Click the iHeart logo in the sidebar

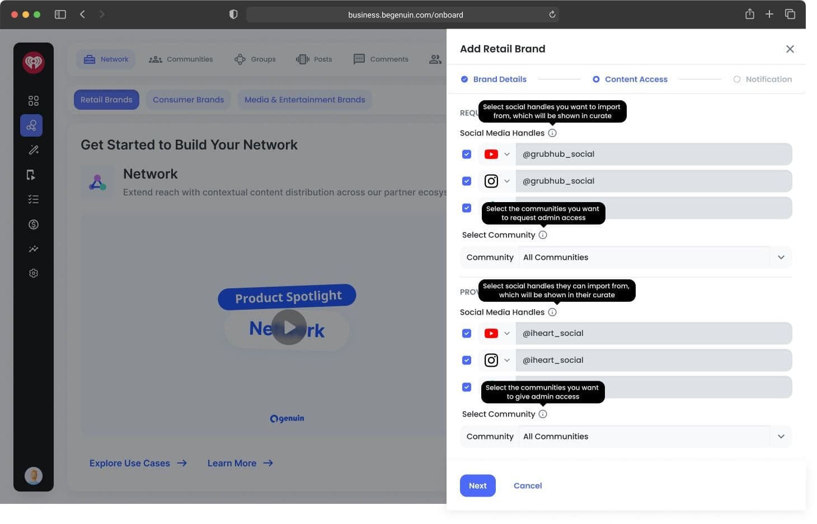tap(34, 62)
